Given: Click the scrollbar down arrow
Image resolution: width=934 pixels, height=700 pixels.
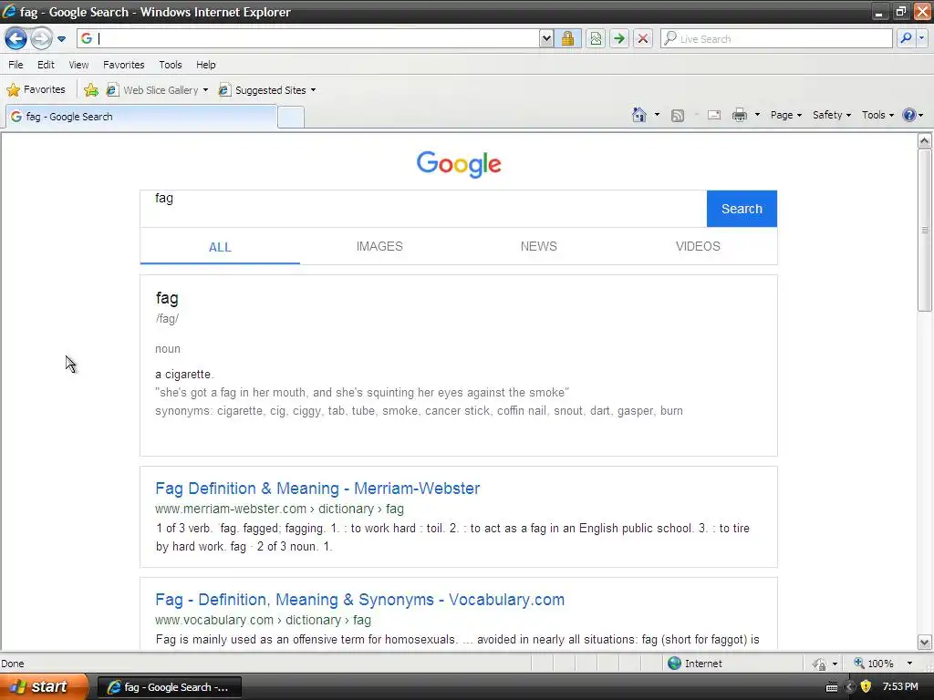Looking at the screenshot, I should tap(924, 642).
